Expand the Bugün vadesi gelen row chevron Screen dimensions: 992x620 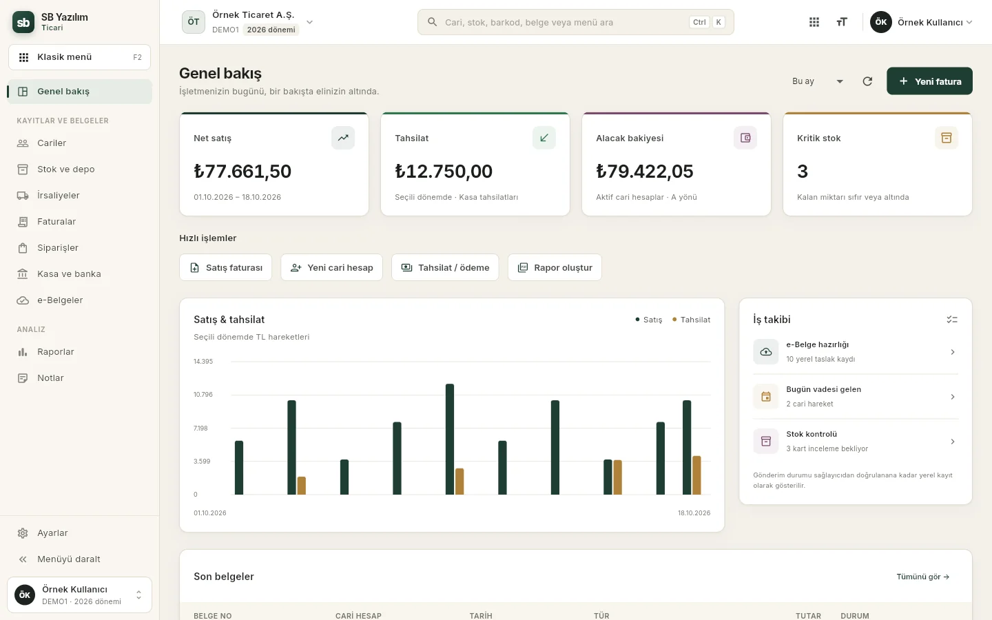953,397
